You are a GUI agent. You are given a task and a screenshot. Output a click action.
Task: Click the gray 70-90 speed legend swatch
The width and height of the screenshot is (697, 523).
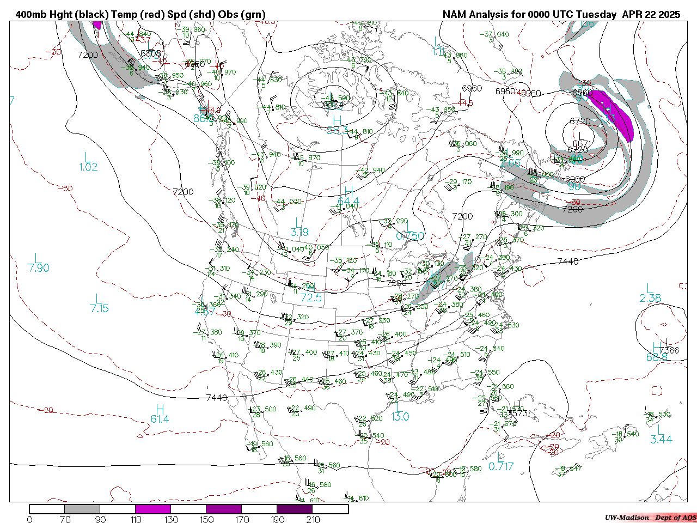point(82,509)
